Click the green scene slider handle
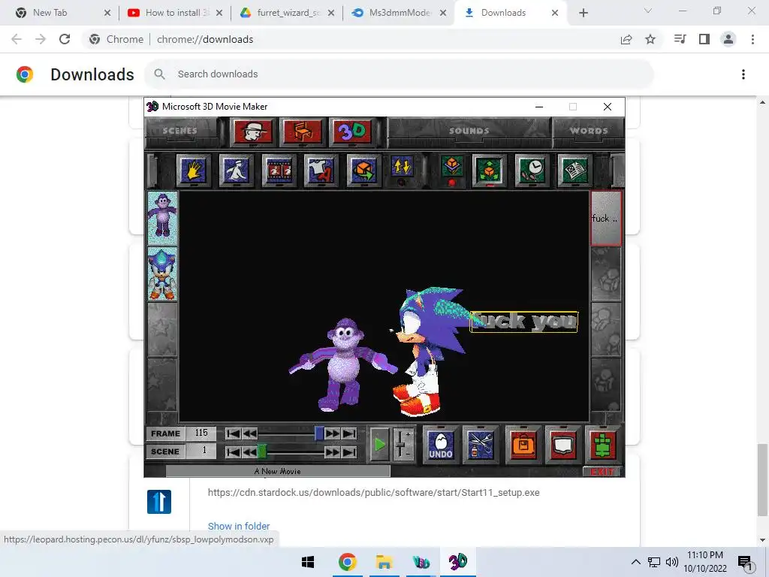Viewport: 769px width, 577px height. [x=262, y=452]
